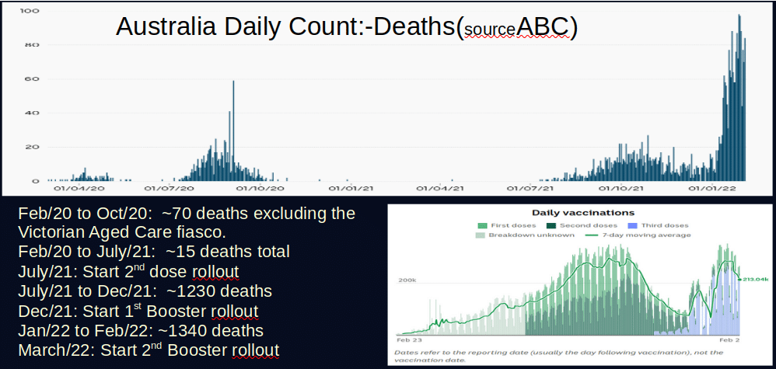Click the x-axis date 01/01/22
This screenshot has width=776, height=369.
711,189
